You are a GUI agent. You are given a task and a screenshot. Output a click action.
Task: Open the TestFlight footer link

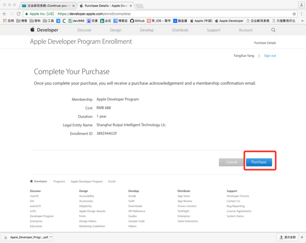[x=183, y=211]
